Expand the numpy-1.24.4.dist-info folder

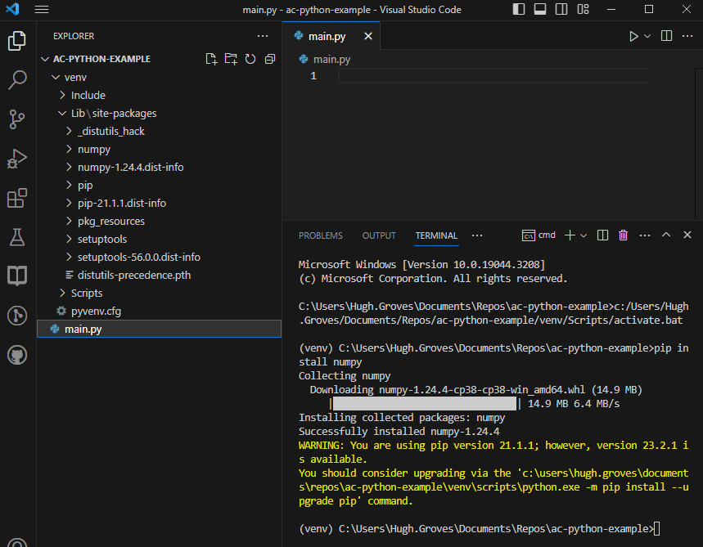[x=69, y=167]
